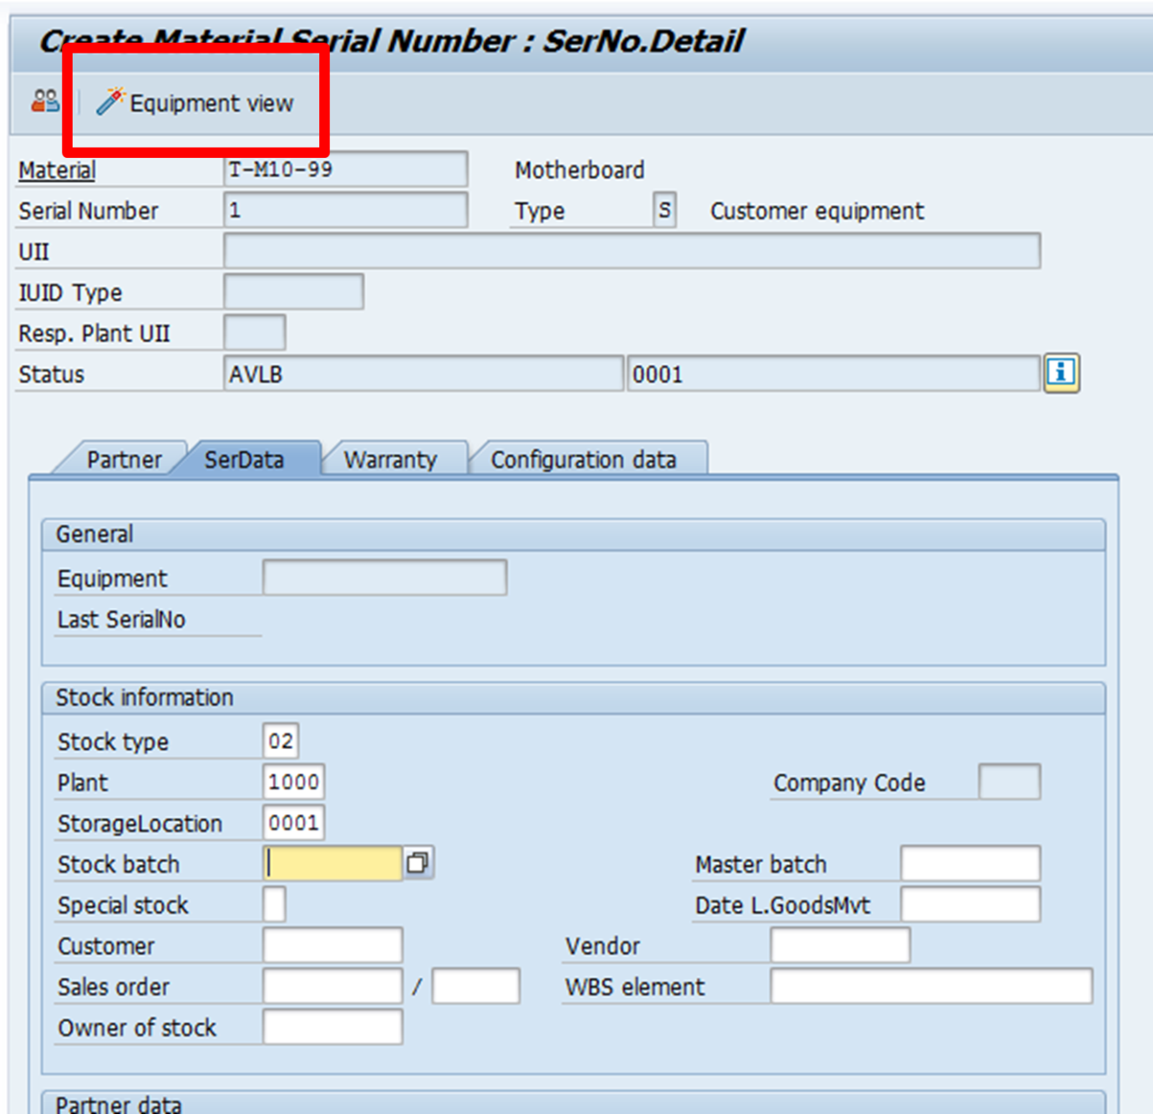Go to the Configuration data tab
The image size is (1153, 1114).
pos(583,459)
